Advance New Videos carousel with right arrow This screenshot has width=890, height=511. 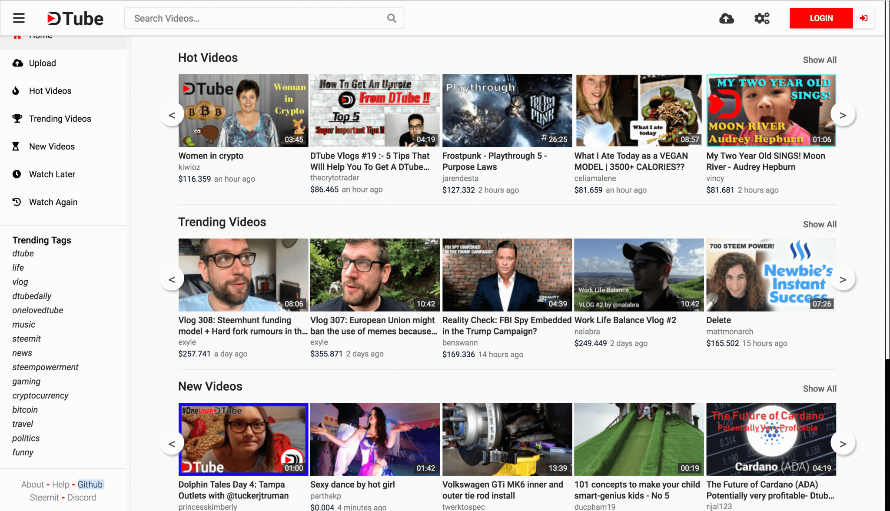pos(843,444)
